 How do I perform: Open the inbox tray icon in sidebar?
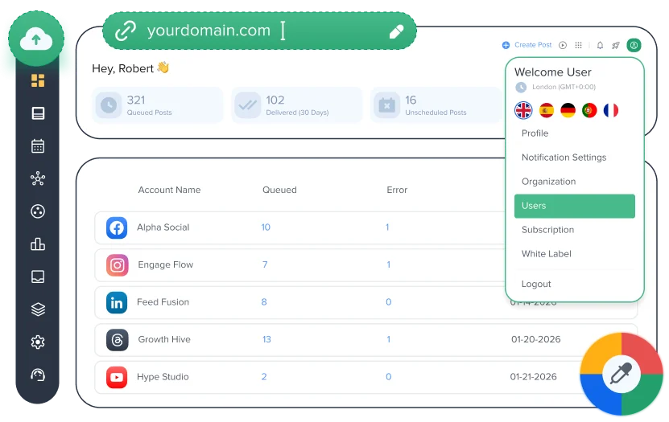pos(38,277)
